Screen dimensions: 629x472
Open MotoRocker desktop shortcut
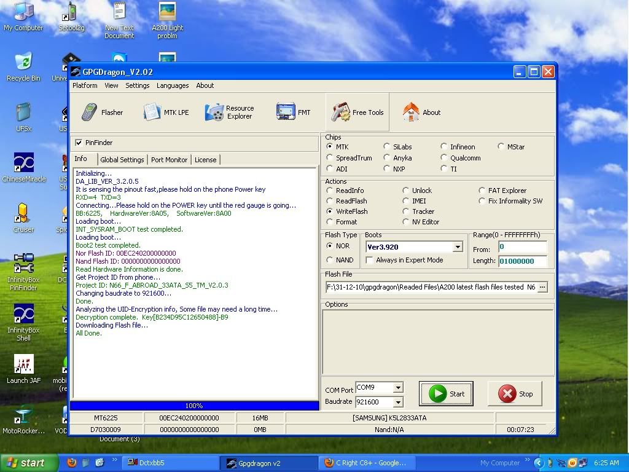[23, 420]
